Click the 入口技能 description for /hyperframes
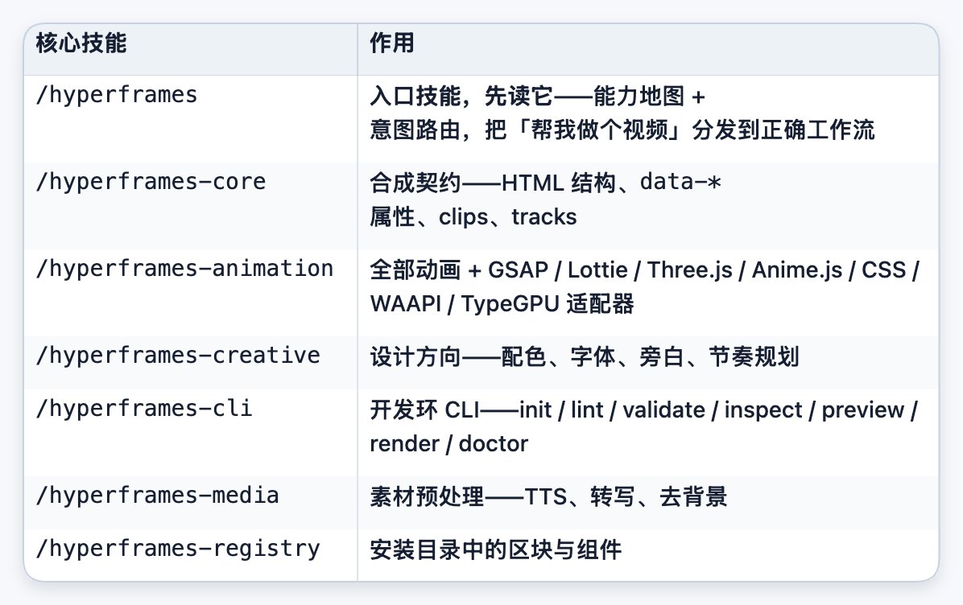The height and width of the screenshot is (605, 963). coord(622,113)
